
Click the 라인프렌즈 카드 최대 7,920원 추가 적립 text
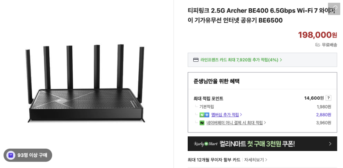[239, 60]
